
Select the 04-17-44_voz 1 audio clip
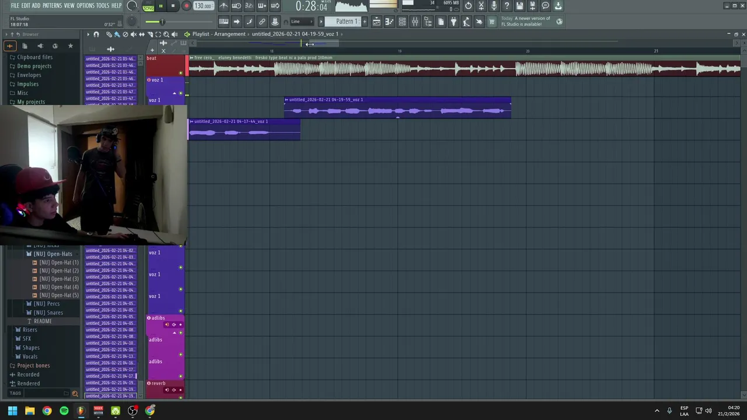coord(244,129)
